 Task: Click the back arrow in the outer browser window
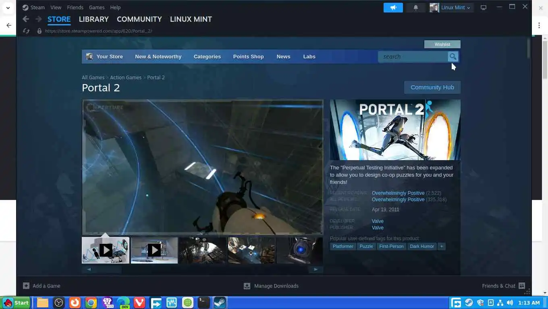coord(9,25)
